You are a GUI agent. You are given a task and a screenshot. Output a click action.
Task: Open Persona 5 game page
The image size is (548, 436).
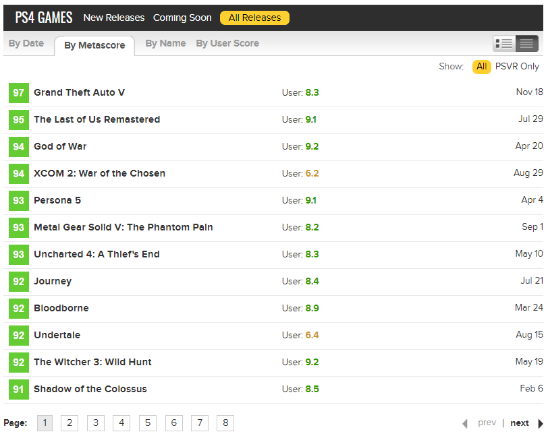coord(57,200)
